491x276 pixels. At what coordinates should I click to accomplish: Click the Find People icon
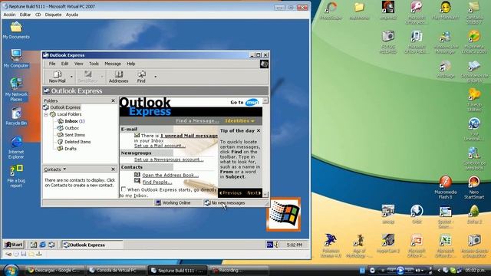point(137,181)
